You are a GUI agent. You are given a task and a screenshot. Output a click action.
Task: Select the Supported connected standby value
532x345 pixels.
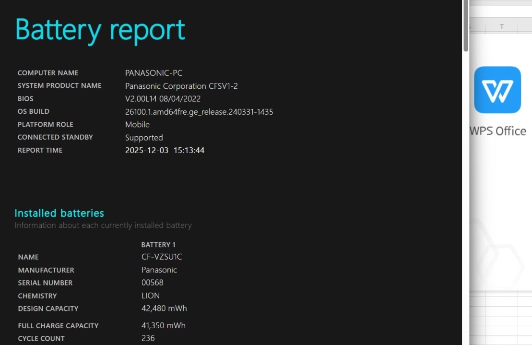(144, 138)
